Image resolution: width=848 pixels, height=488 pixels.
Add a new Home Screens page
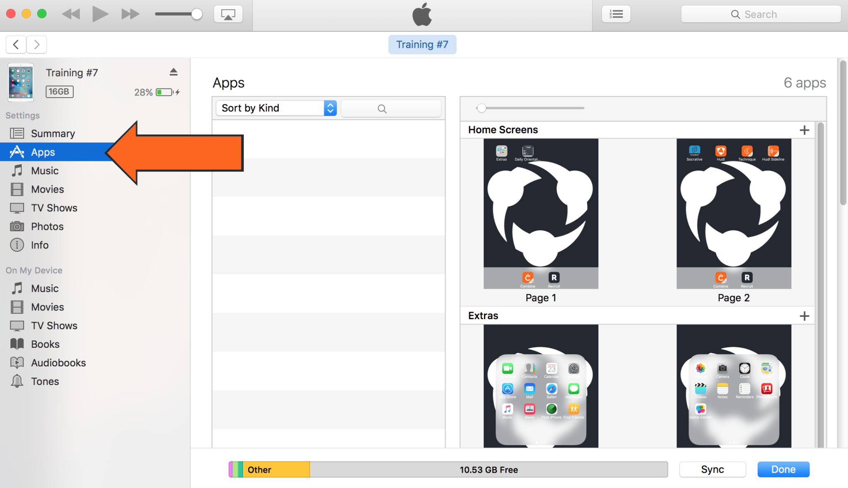804,130
